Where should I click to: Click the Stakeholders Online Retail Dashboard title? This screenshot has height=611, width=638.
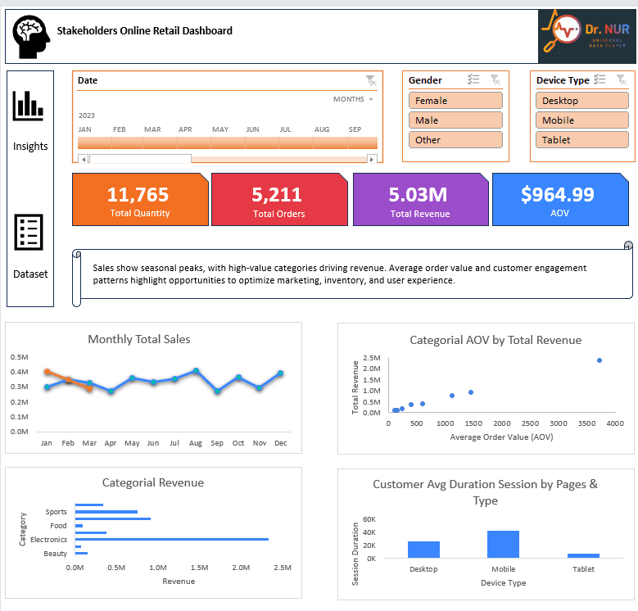point(144,31)
